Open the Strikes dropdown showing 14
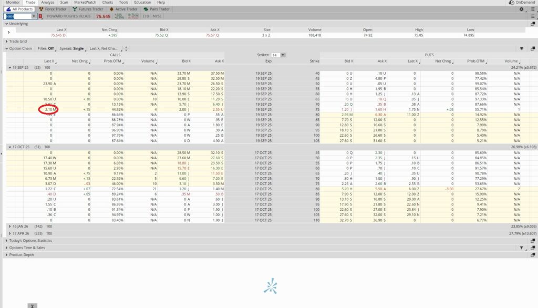The image size is (538, 308). pos(283,55)
